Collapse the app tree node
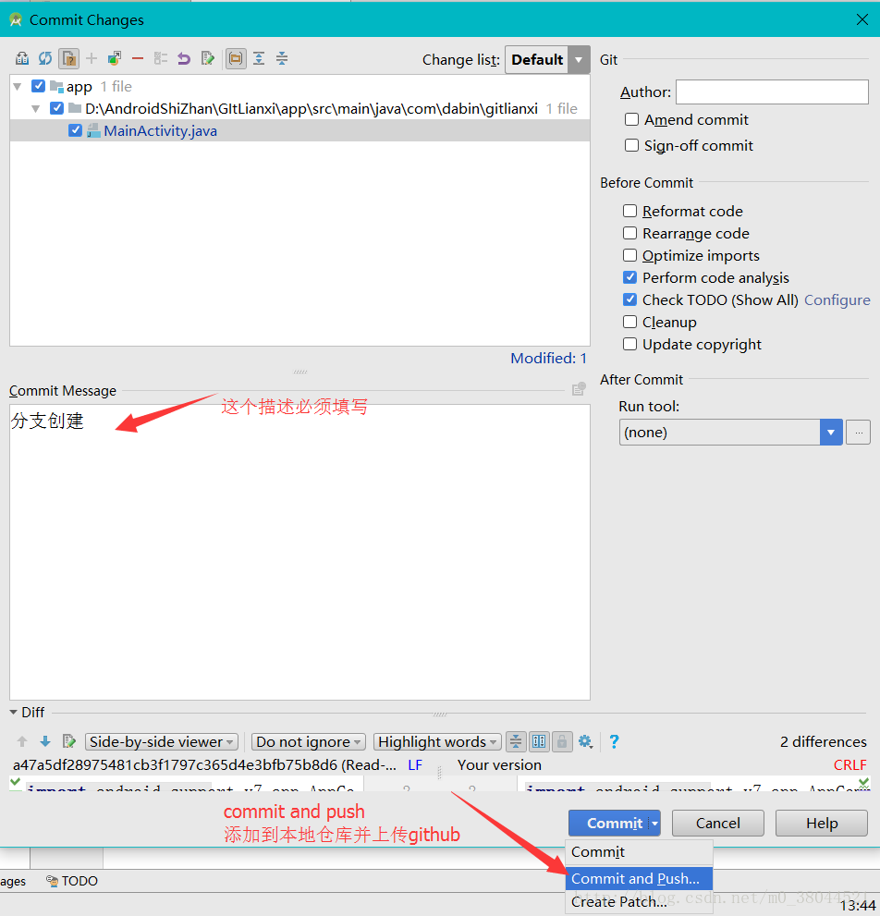The width and height of the screenshot is (880, 916). (x=18, y=87)
